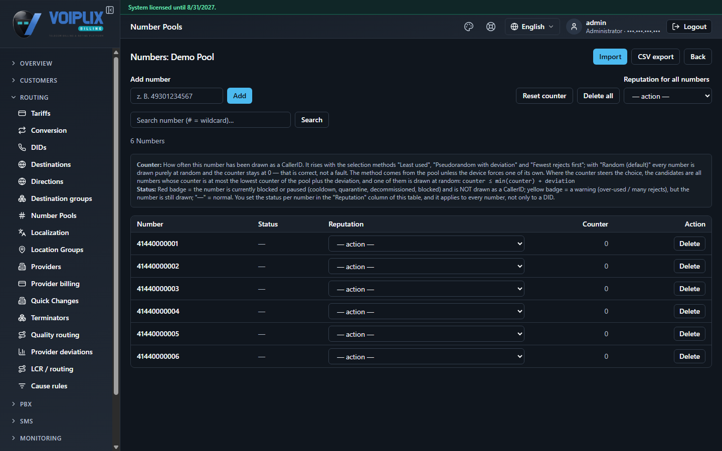This screenshot has height=451, width=722.
Task: Open the admin user avatar icon
Action: click(574, 27)
